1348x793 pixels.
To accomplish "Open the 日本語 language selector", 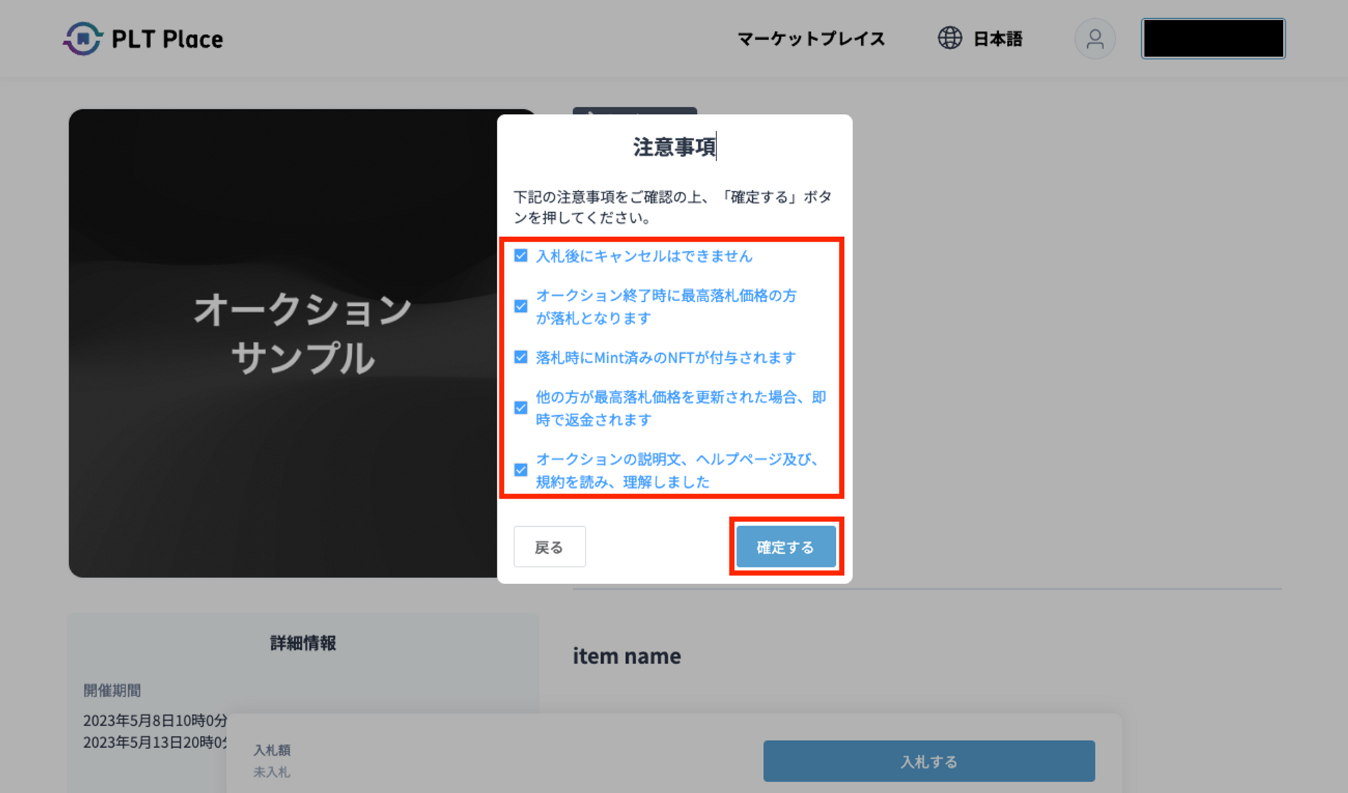I will tap(998, 39).
